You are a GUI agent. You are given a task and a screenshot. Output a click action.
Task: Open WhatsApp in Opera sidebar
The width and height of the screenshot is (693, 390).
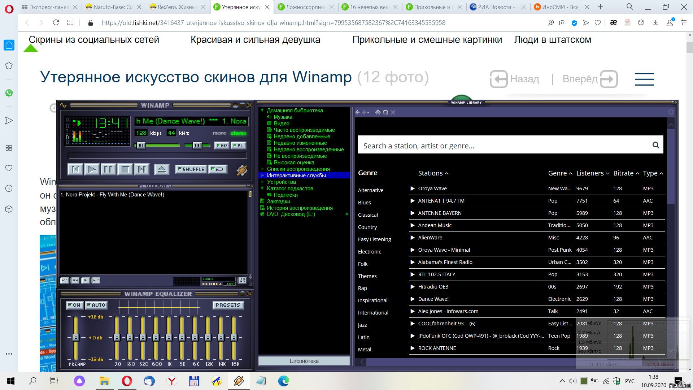click(x=9, y=93)
